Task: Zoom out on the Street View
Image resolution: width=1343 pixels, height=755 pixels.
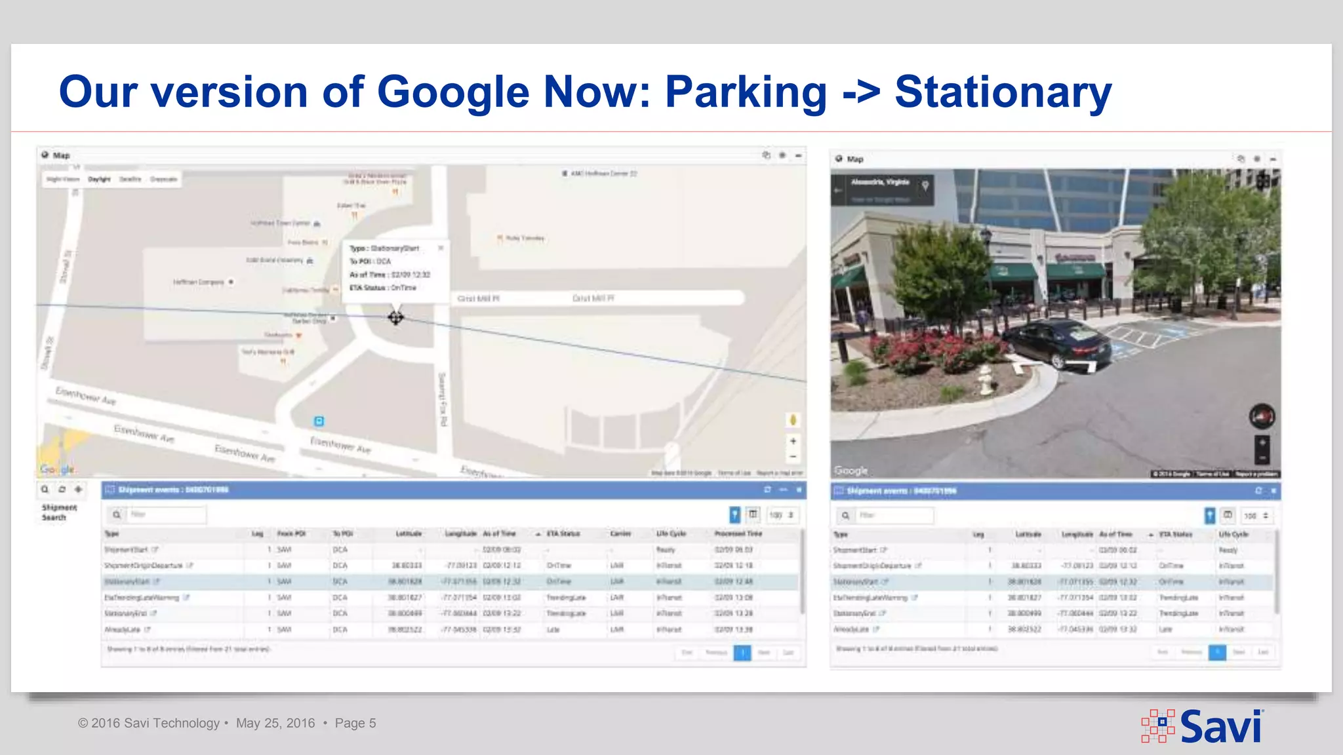Action: coord(1262,458)
